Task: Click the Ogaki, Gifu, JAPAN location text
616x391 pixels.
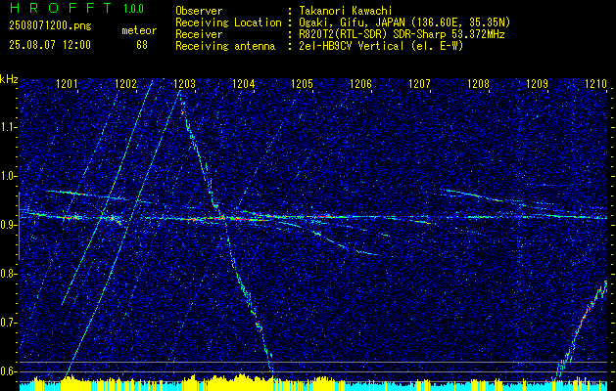Action: point(403,22)
